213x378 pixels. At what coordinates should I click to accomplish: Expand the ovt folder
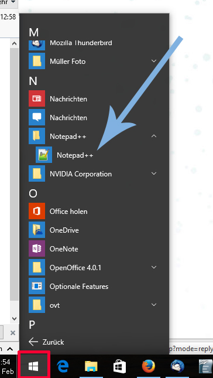154,305
